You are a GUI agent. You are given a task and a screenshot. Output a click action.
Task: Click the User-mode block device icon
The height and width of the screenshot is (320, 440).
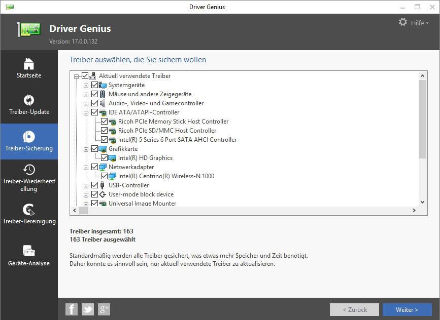click(x=103, y=194)
